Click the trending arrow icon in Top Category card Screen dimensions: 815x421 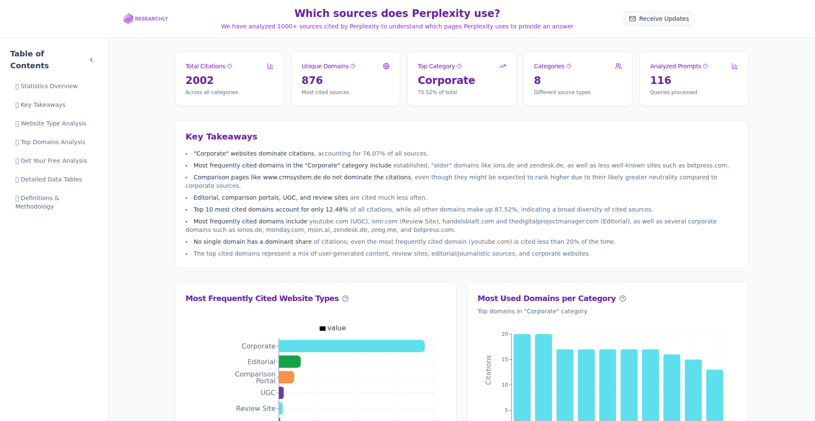pos(503,66)
